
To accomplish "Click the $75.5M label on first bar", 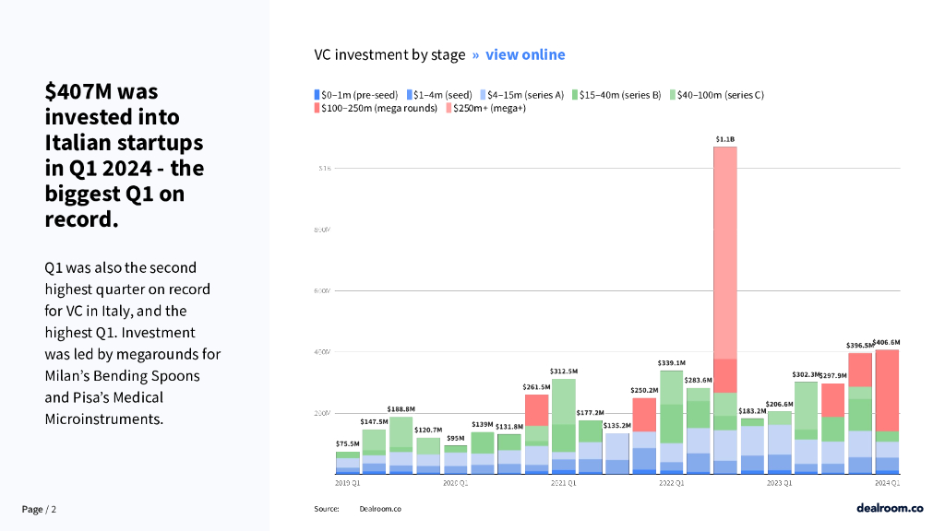I will click(348, 444).
